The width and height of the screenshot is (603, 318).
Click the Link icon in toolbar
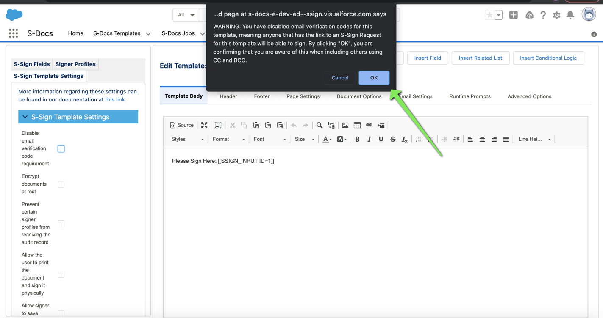pos(369,125)
